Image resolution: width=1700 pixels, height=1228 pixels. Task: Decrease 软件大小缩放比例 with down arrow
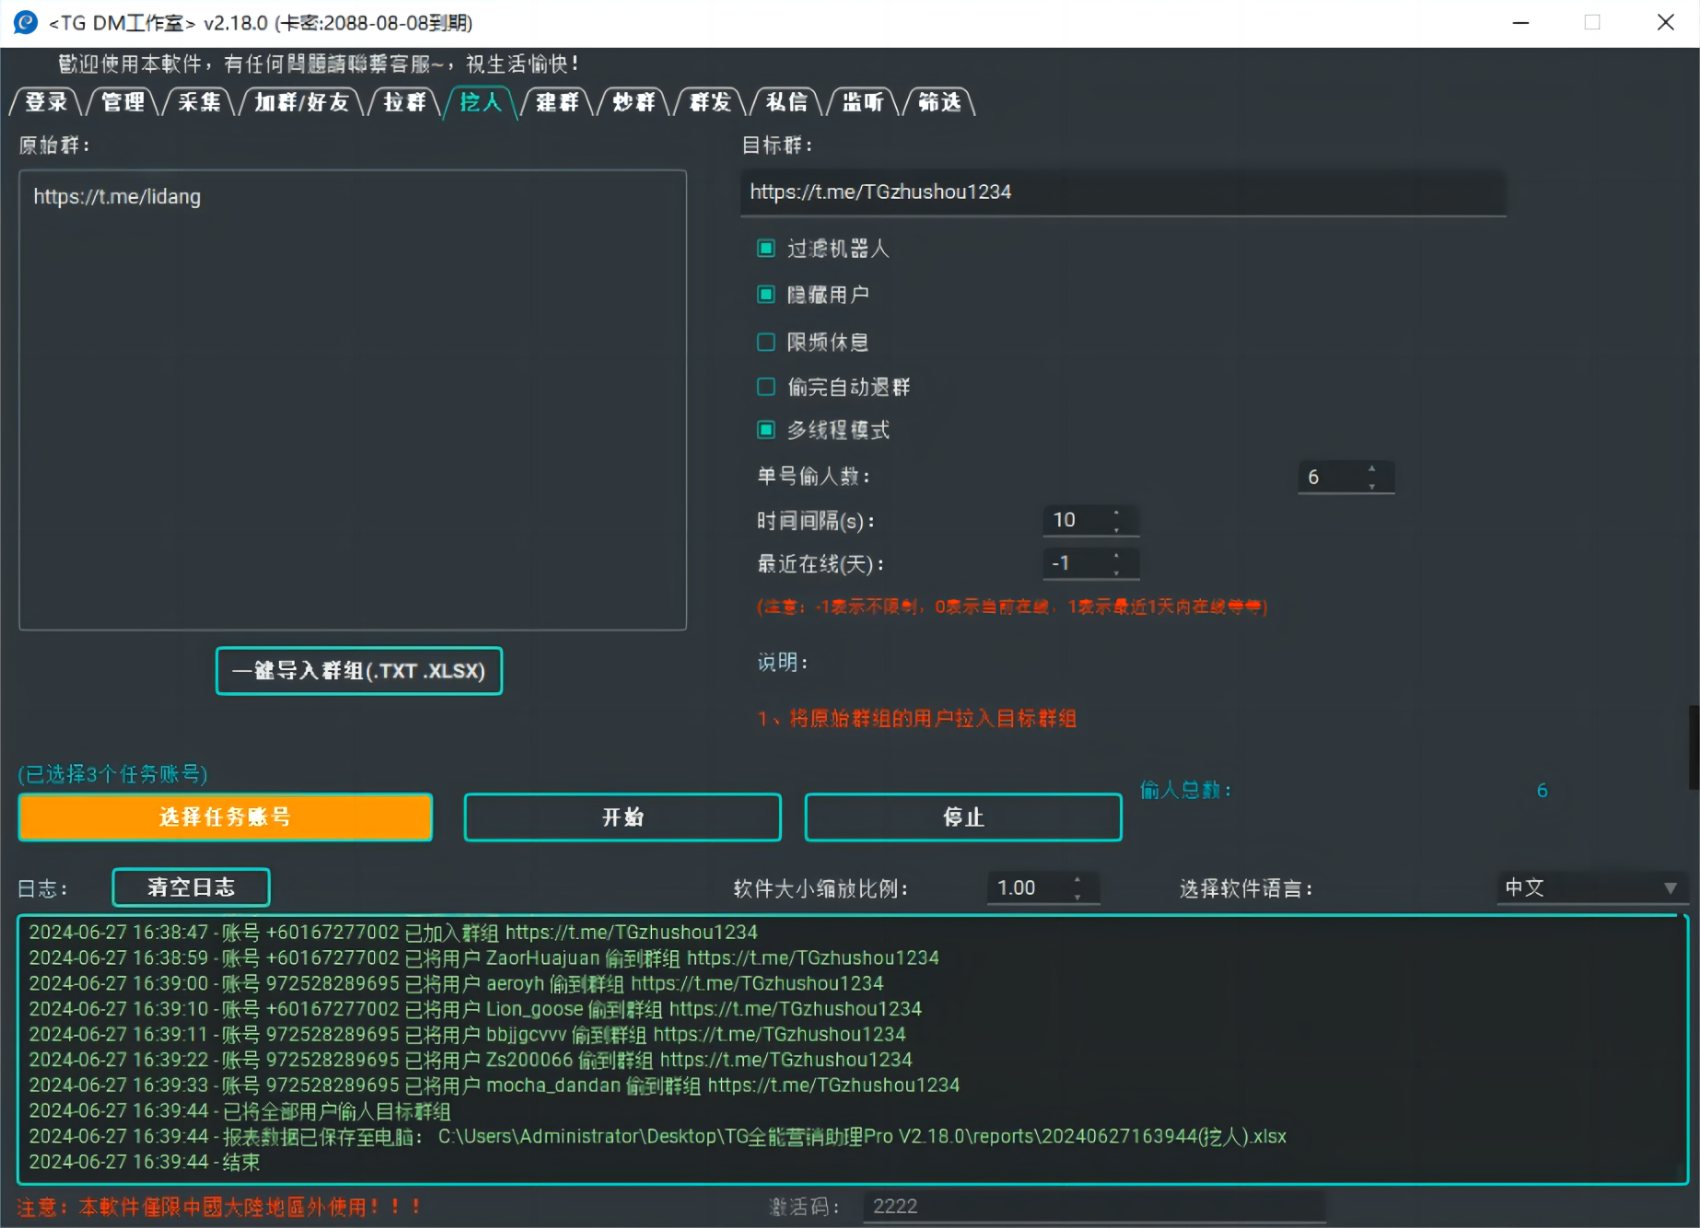tap(1077, 896)
